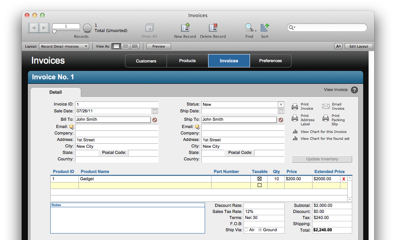Click the Terms field showing Net 30
The height and width of the screenshot is (240, 396).
coord(264,218)
